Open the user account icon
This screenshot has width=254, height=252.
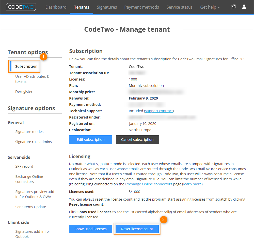(x=244, y=7)
